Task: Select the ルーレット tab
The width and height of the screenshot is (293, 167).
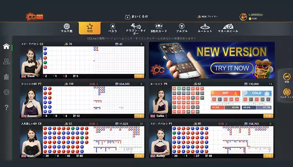Action: 205,28
